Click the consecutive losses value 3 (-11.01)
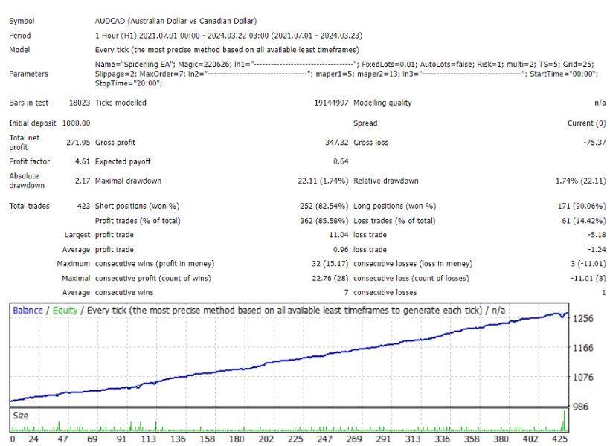 [x=588, y=264]
